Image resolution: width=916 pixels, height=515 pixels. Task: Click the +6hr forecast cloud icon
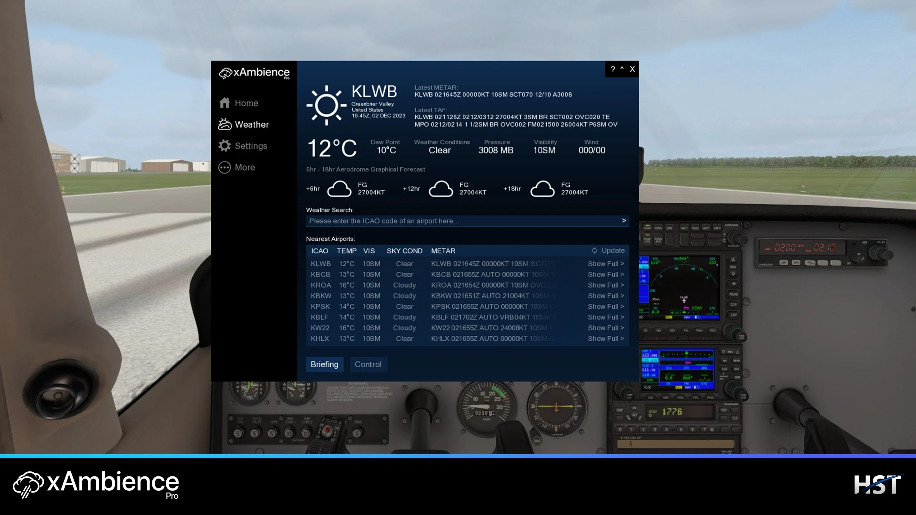tap(339, 188)
